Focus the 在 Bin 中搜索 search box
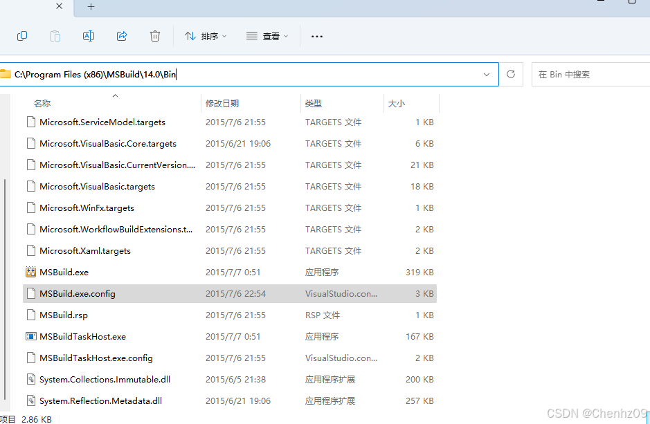This screenshot has height=424, width=650. (590, 75)
